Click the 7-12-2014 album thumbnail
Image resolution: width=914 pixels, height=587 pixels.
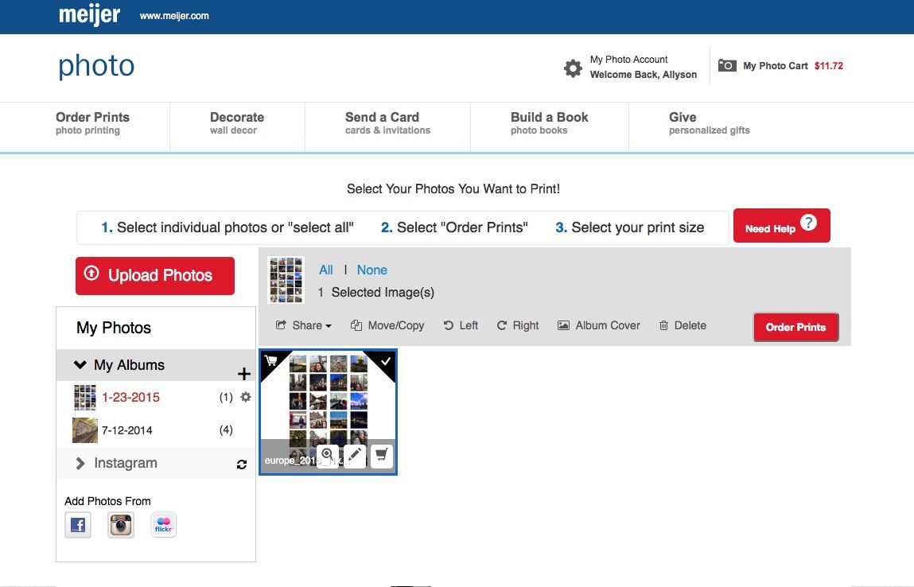tap(85, 430)
